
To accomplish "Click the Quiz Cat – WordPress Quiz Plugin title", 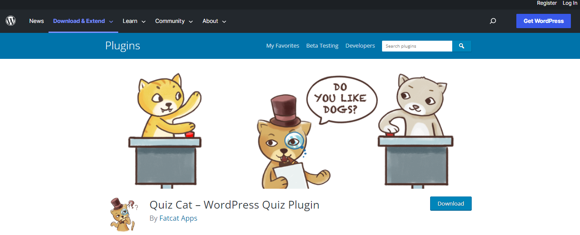I will [x=234, y=204].
